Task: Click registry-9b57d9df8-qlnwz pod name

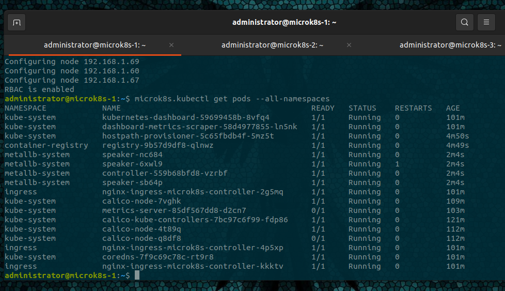Action: [x=158, y=145]
